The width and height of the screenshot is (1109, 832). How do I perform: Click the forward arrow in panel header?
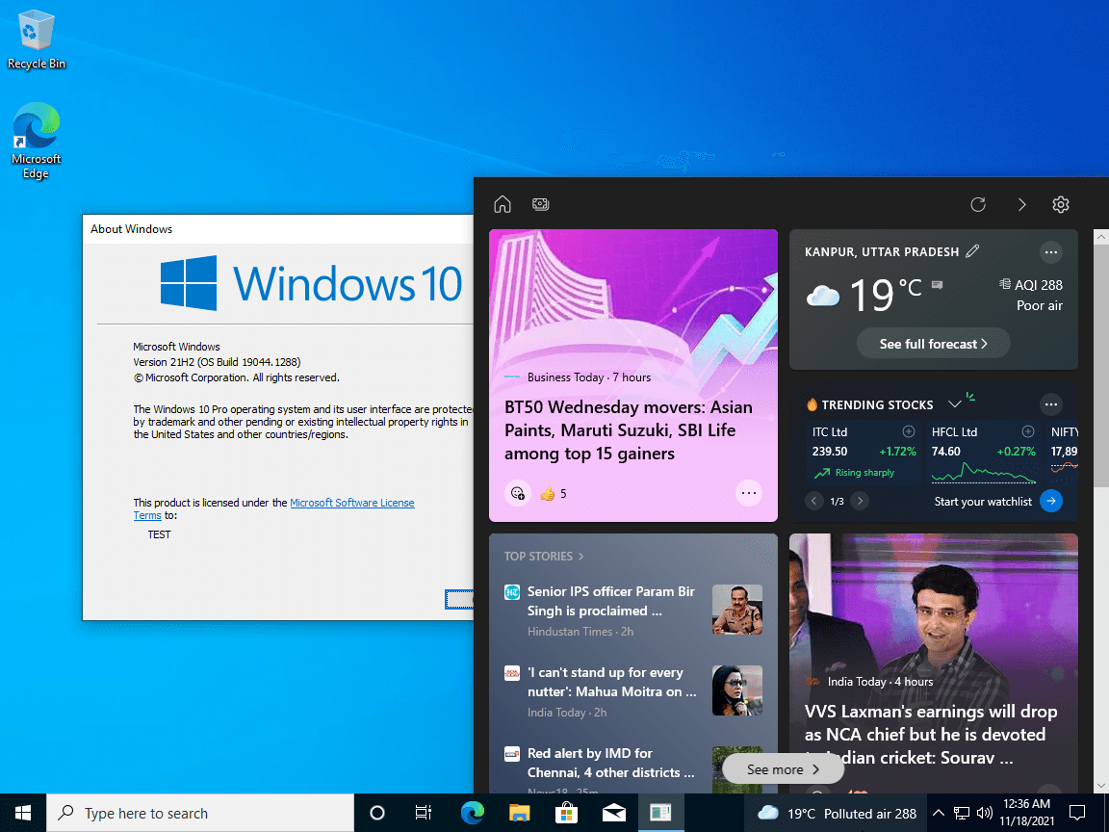tap(1021, 204)
